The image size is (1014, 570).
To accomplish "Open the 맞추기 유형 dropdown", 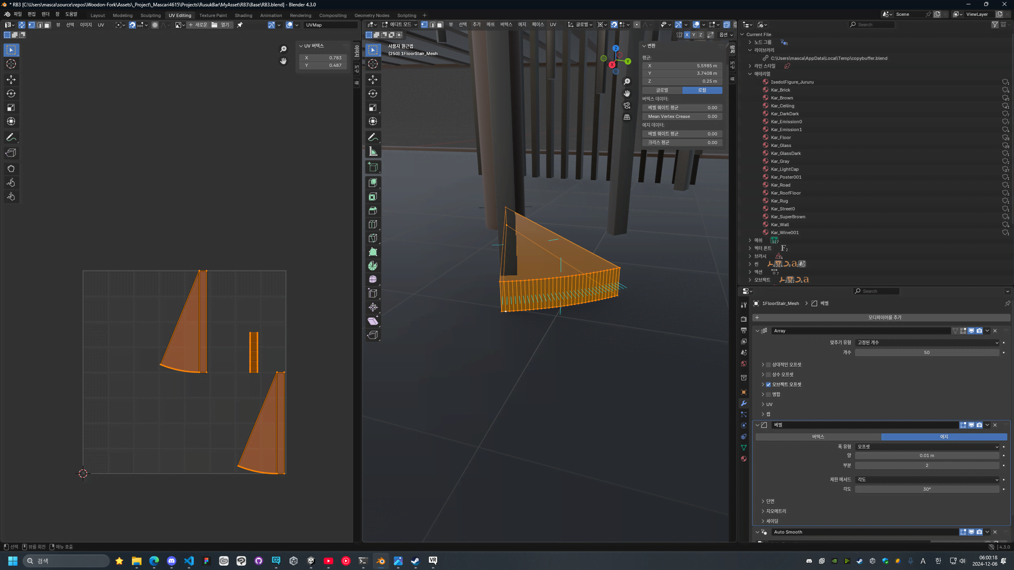I will [x=927, y=343].
